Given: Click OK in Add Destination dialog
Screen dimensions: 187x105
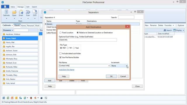Looking at the screenshot, I should pyautogui.click(x=111, y=76).
